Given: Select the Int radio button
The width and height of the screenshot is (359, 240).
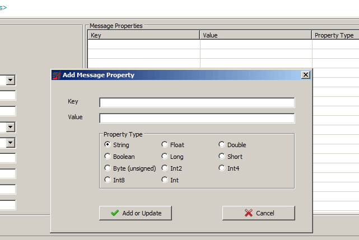Looking at the screenshot, I should [165, 180].
